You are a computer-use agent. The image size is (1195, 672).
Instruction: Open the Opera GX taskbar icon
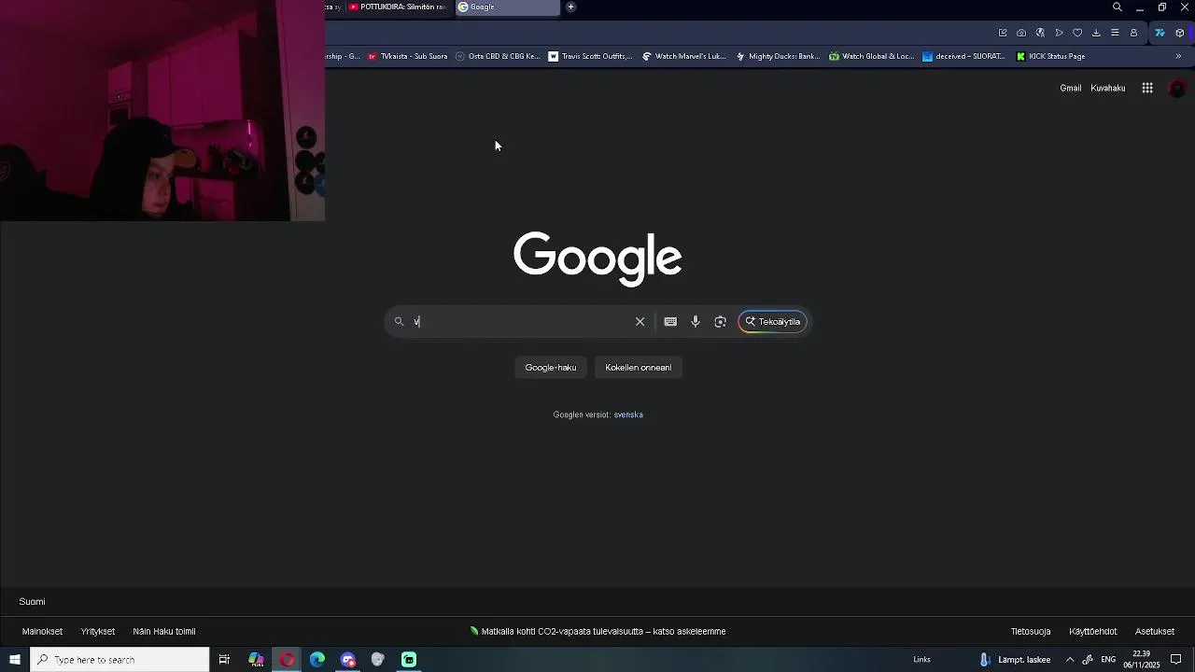287,660
